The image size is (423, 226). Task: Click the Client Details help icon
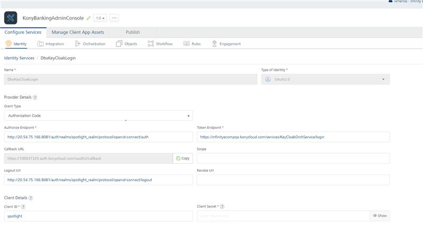[31, 198]
